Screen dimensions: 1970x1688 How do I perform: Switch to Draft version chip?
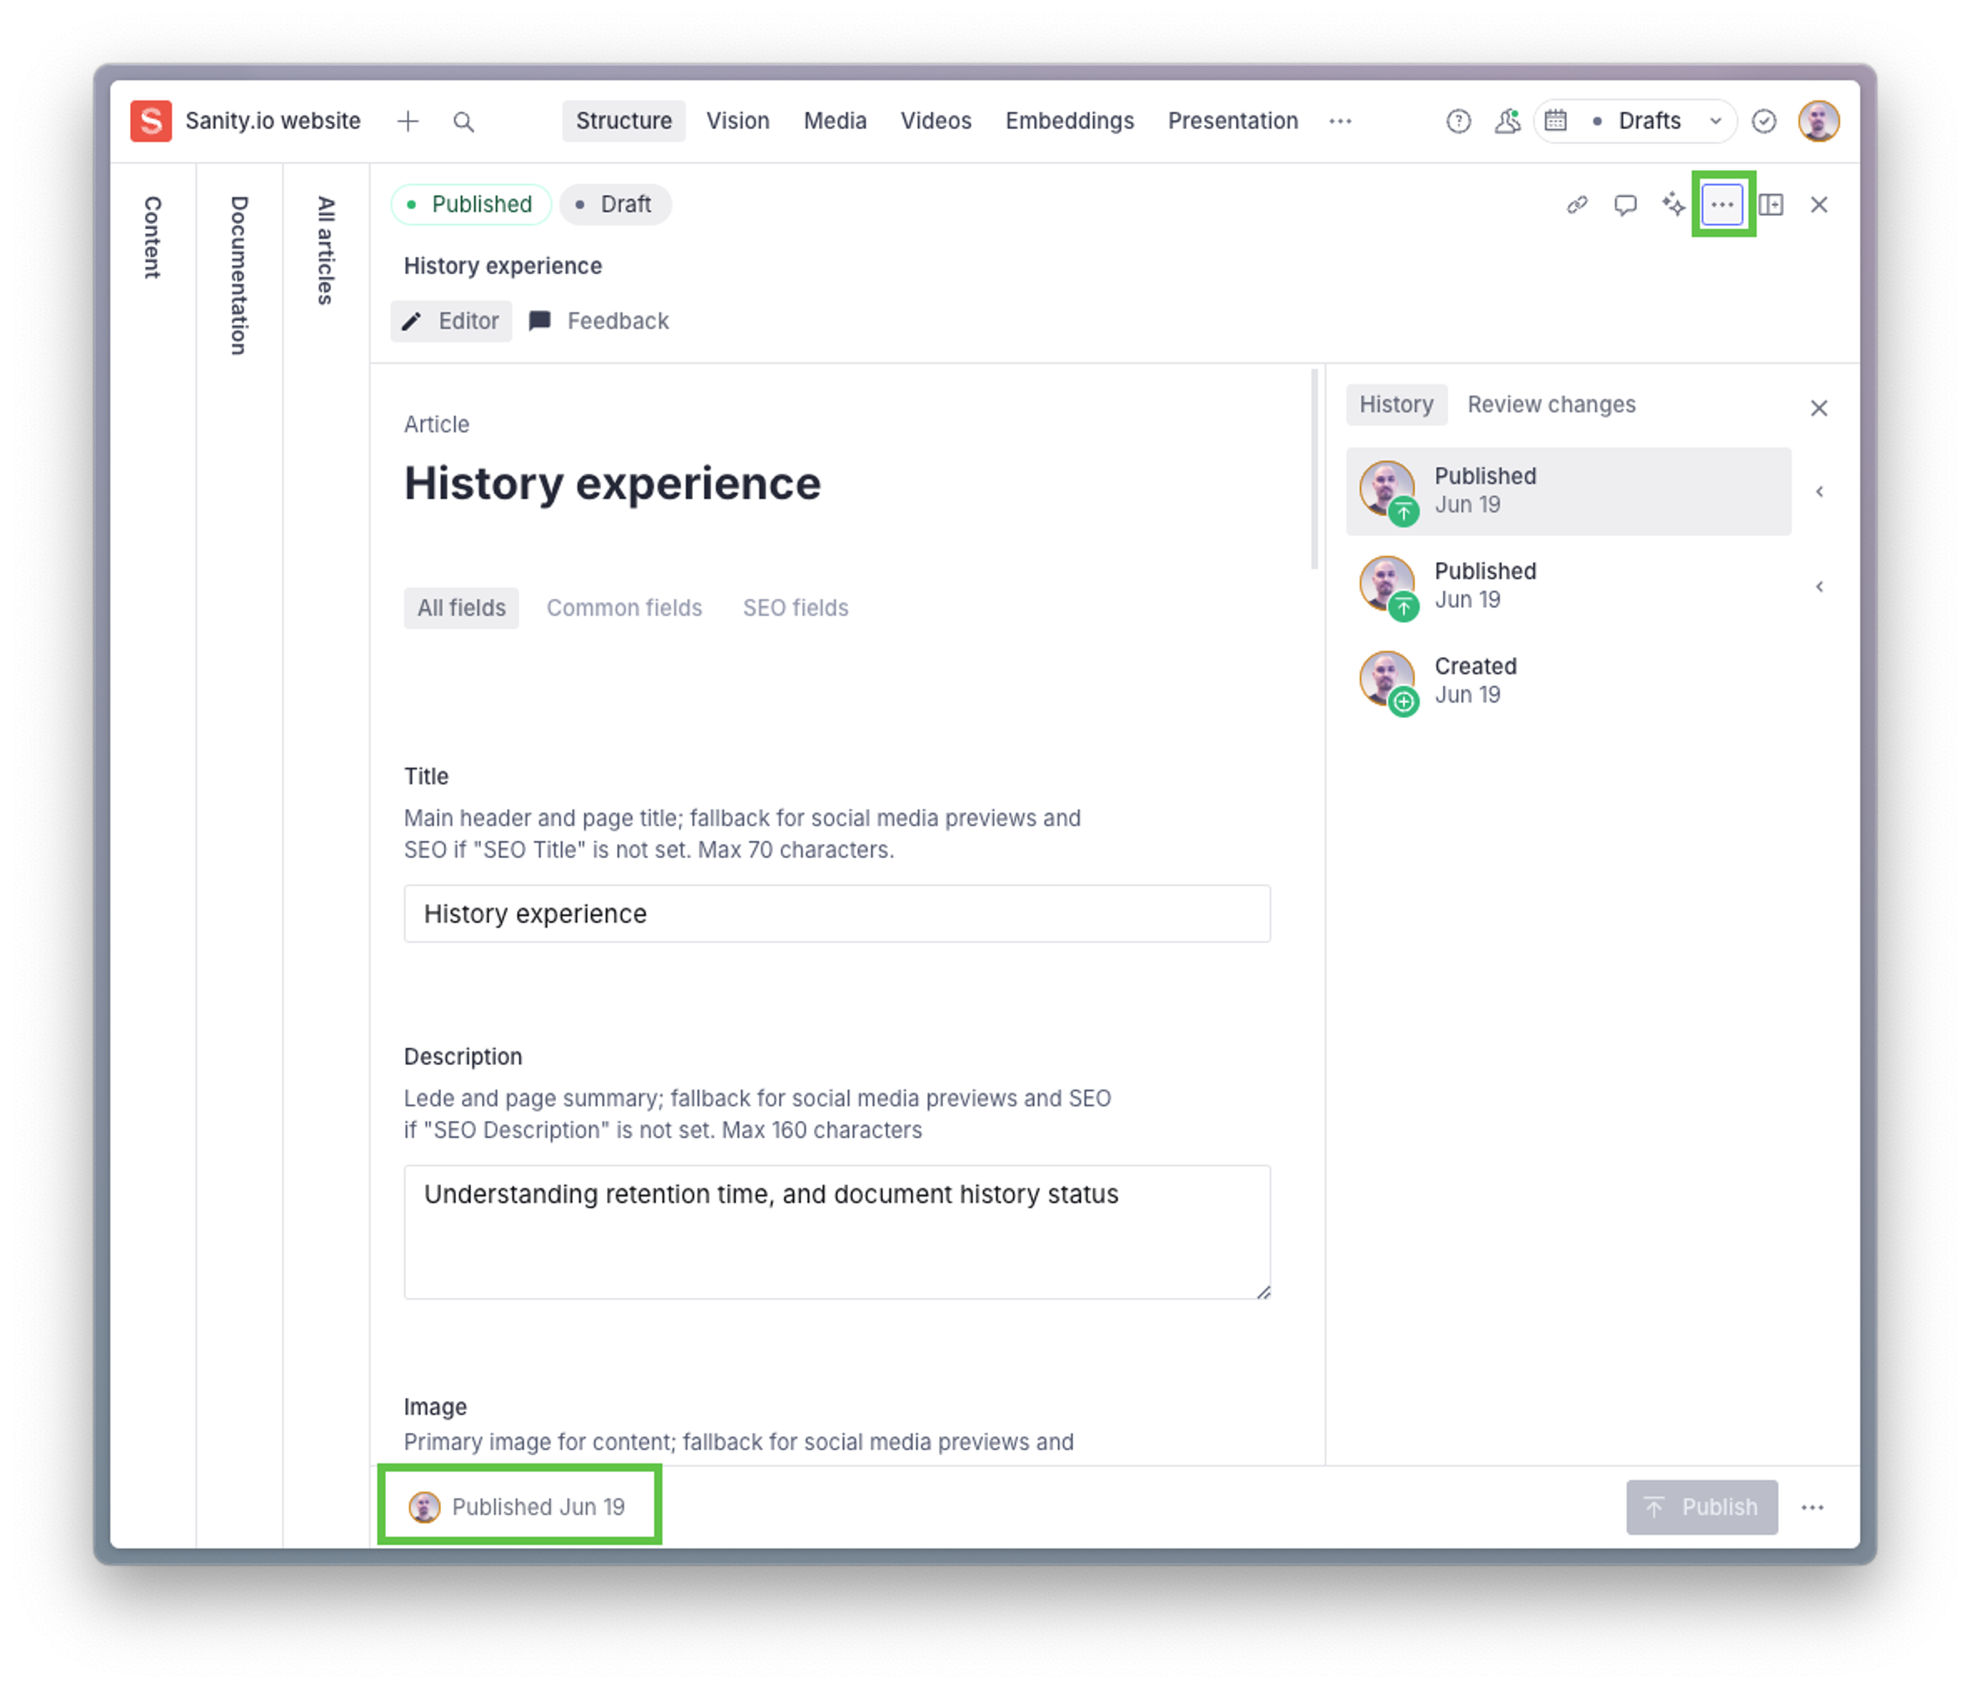point(615,205)
